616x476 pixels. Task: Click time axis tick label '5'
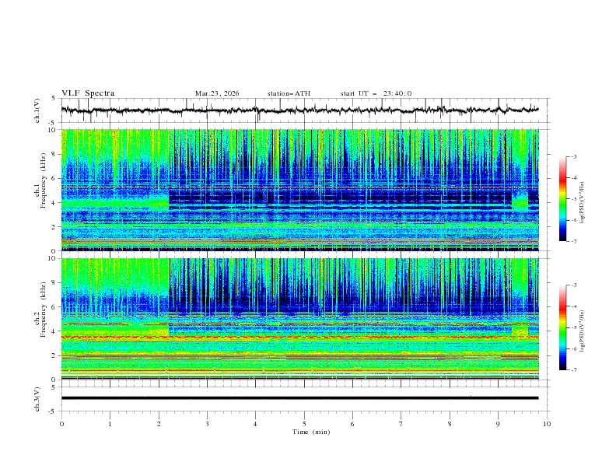pos(304,424)
